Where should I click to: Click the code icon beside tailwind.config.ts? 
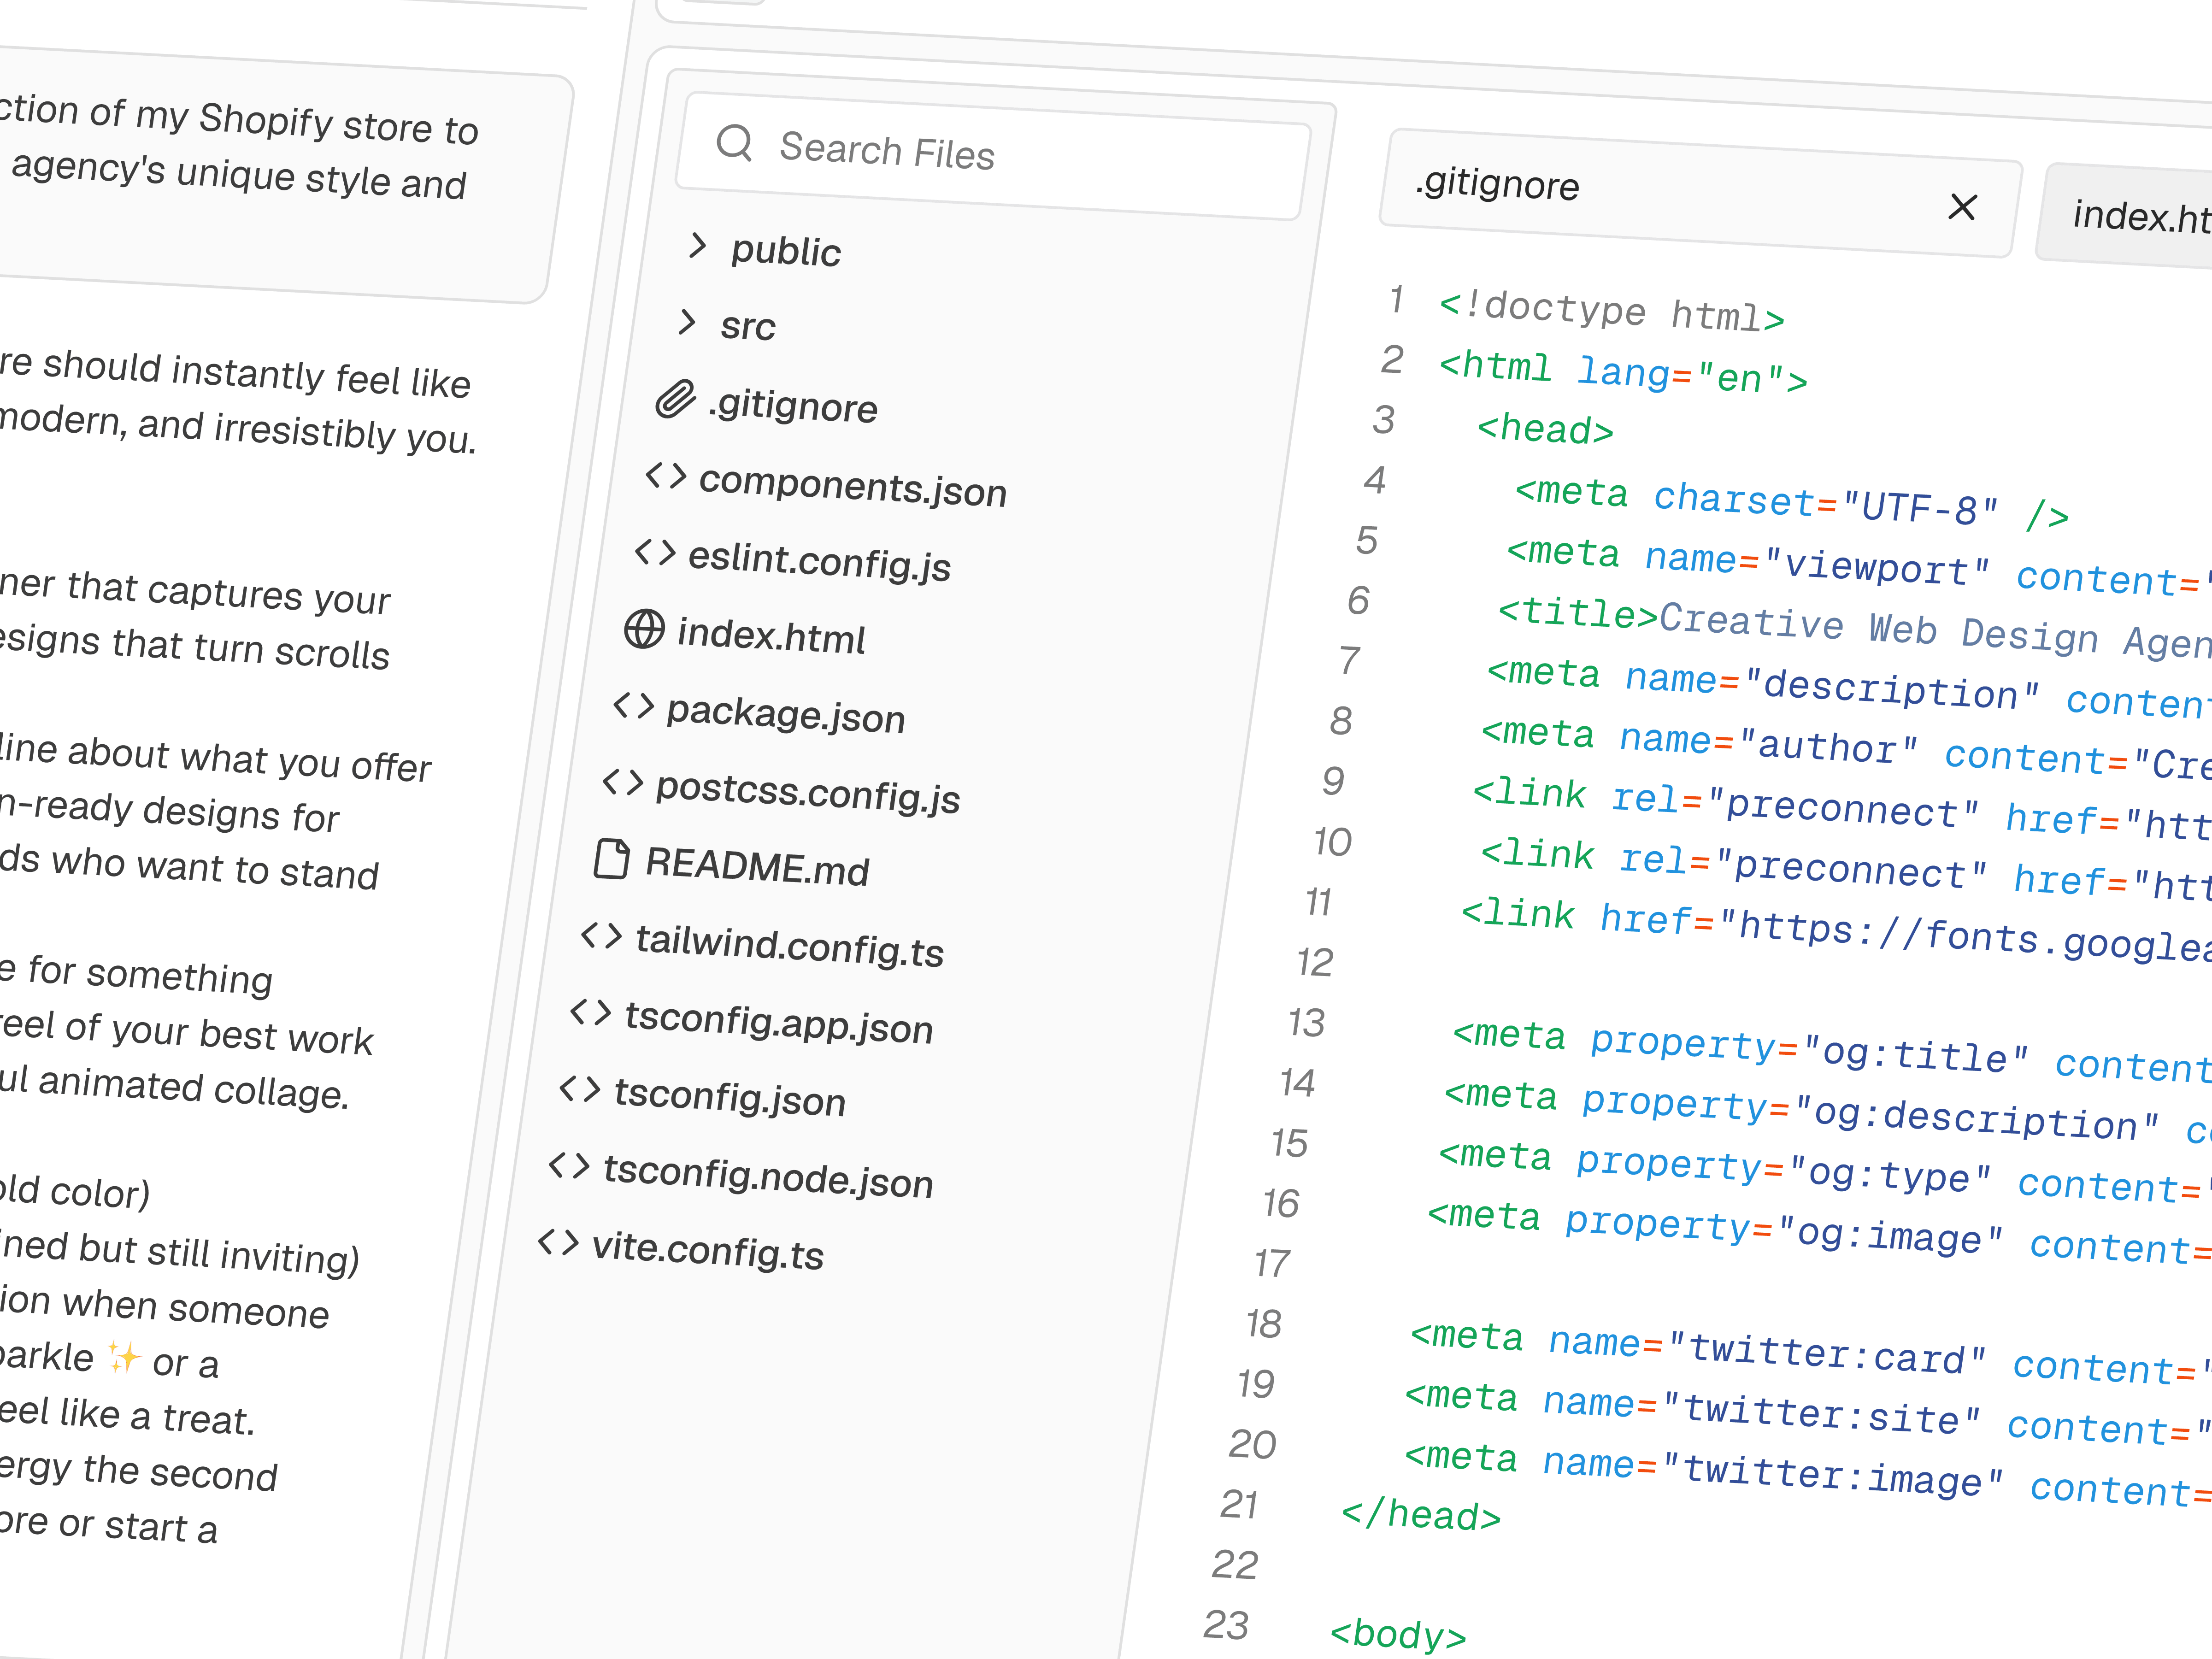(601, 936)
